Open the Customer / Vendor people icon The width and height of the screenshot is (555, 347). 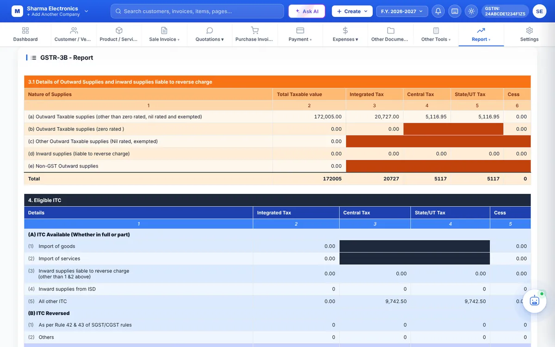74,31
